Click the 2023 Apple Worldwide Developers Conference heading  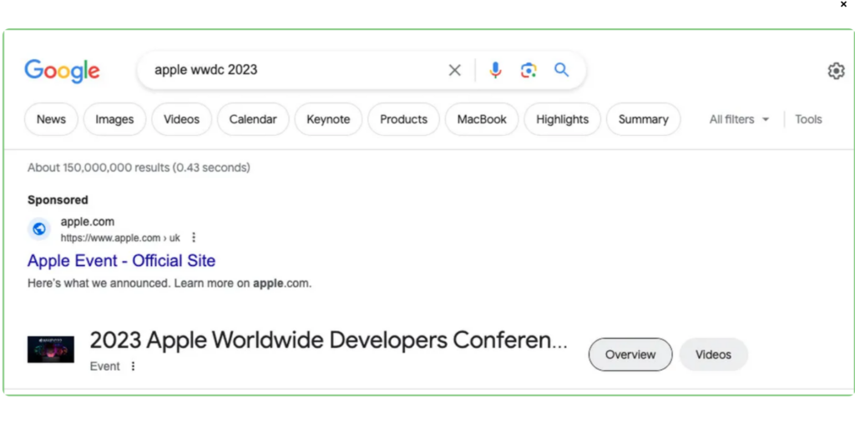click(x=328, y=340)
